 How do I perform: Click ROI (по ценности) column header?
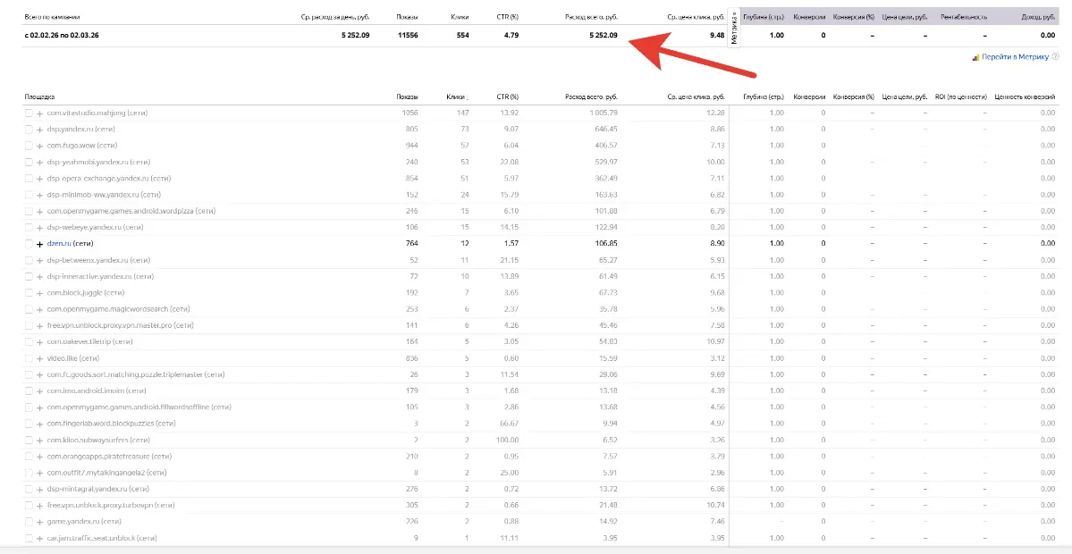coord(961,97)
